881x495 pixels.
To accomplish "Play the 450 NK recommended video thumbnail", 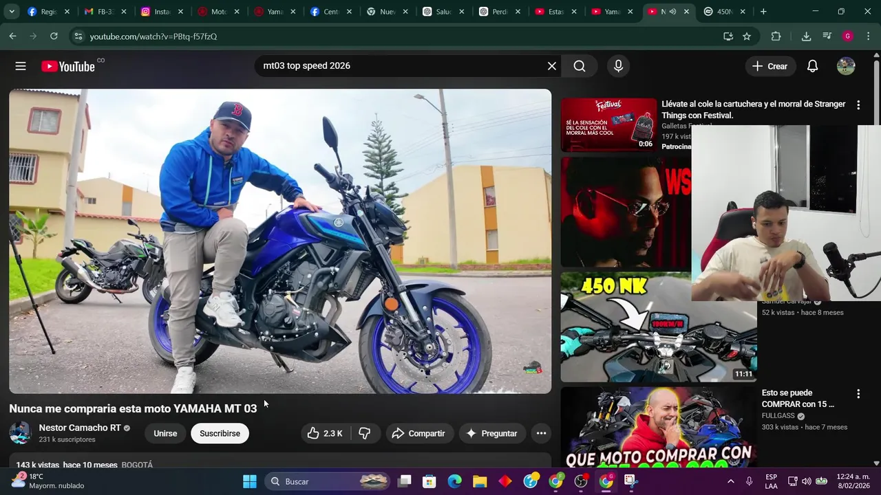I will coord(659,327).
